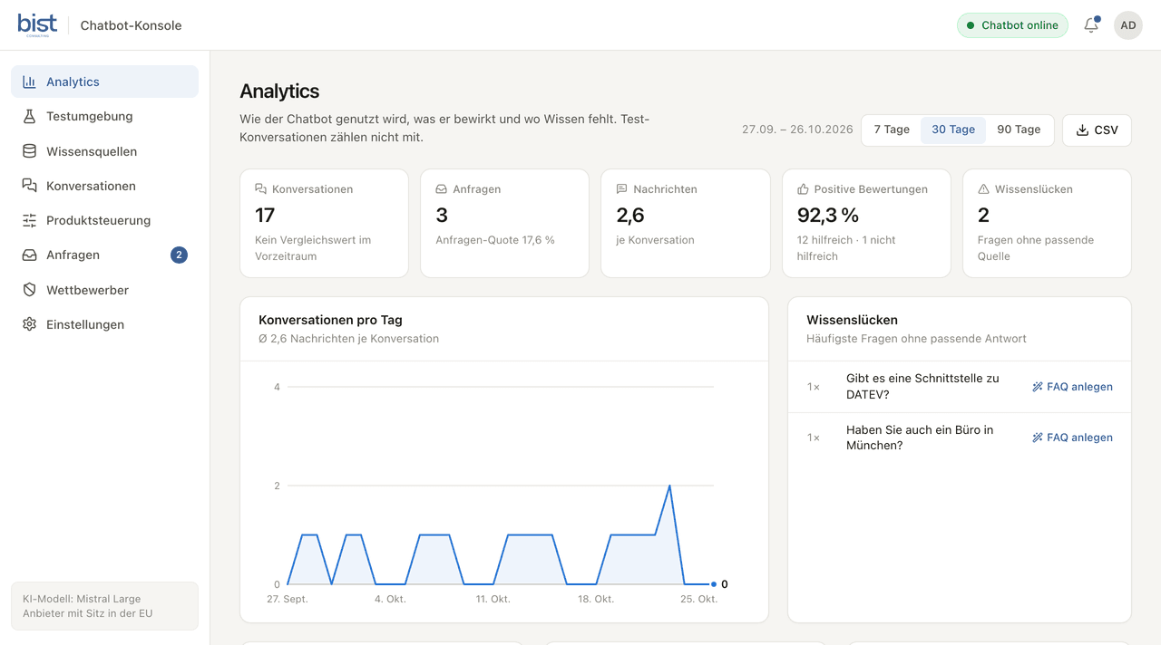Click the Analytics bar chart icon in sidebar

point(30,82)
